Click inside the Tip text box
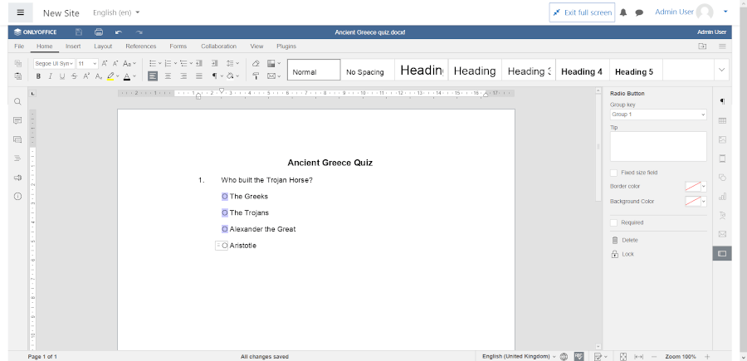This screenshot has height=361, width=747. 657,146
